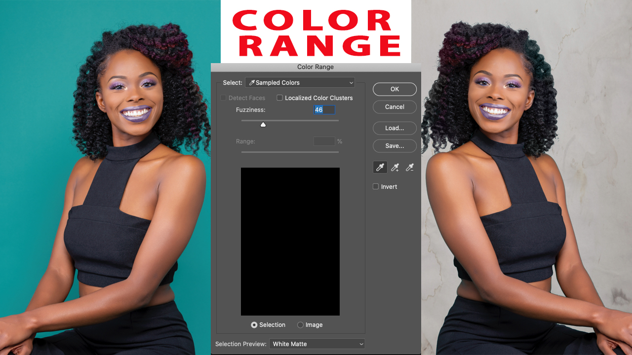The width and height of the screenshot is (632, 355).
Task: Confirm the color range with OK
Action: 395,89
